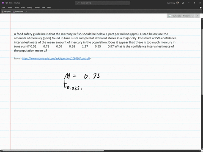Click the OneNote app logo icon
The width and height of the screenshot is (203, 152).
(x=3, y=3)
